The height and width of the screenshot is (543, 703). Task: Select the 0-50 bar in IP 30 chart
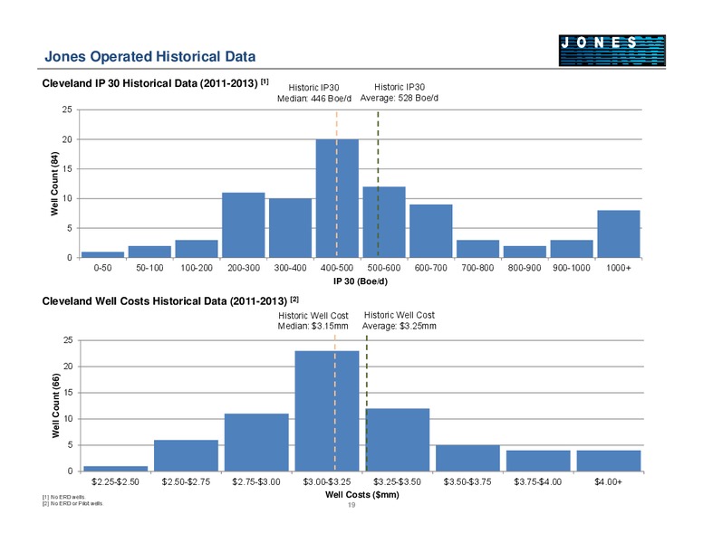[x=102, y=254]
